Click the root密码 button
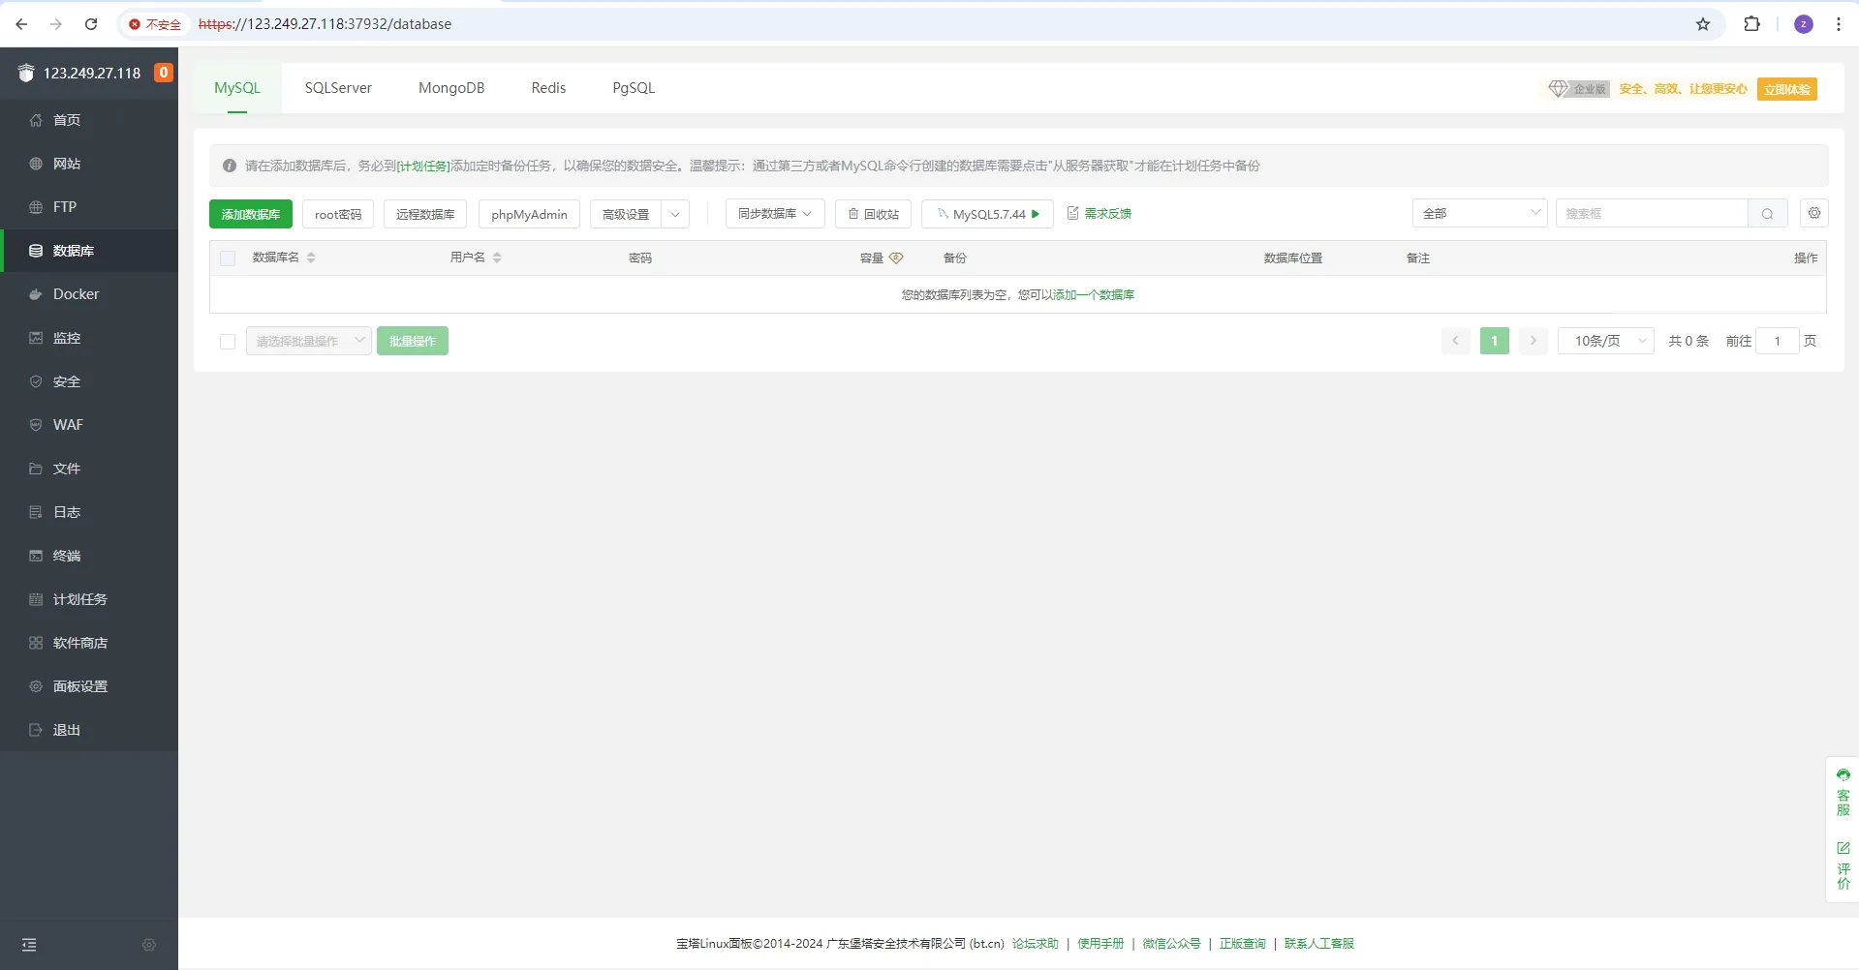Image resolution: width=1859 pixels, height=970 pixels. (338, 214)
